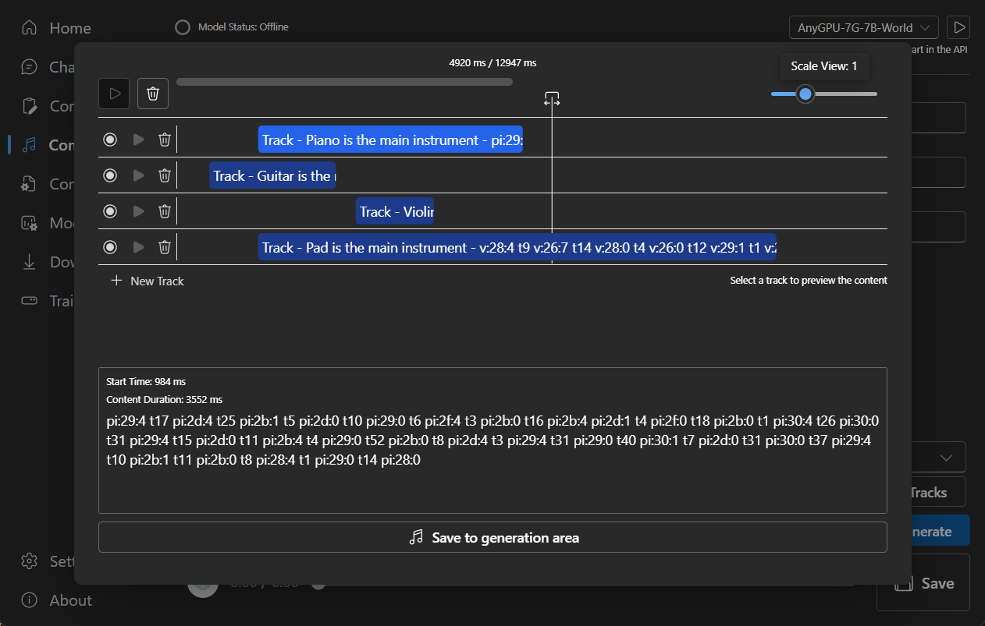Click the timeline playhead marker handle
Screen dimensions: 985x626
tap(552, 99)
